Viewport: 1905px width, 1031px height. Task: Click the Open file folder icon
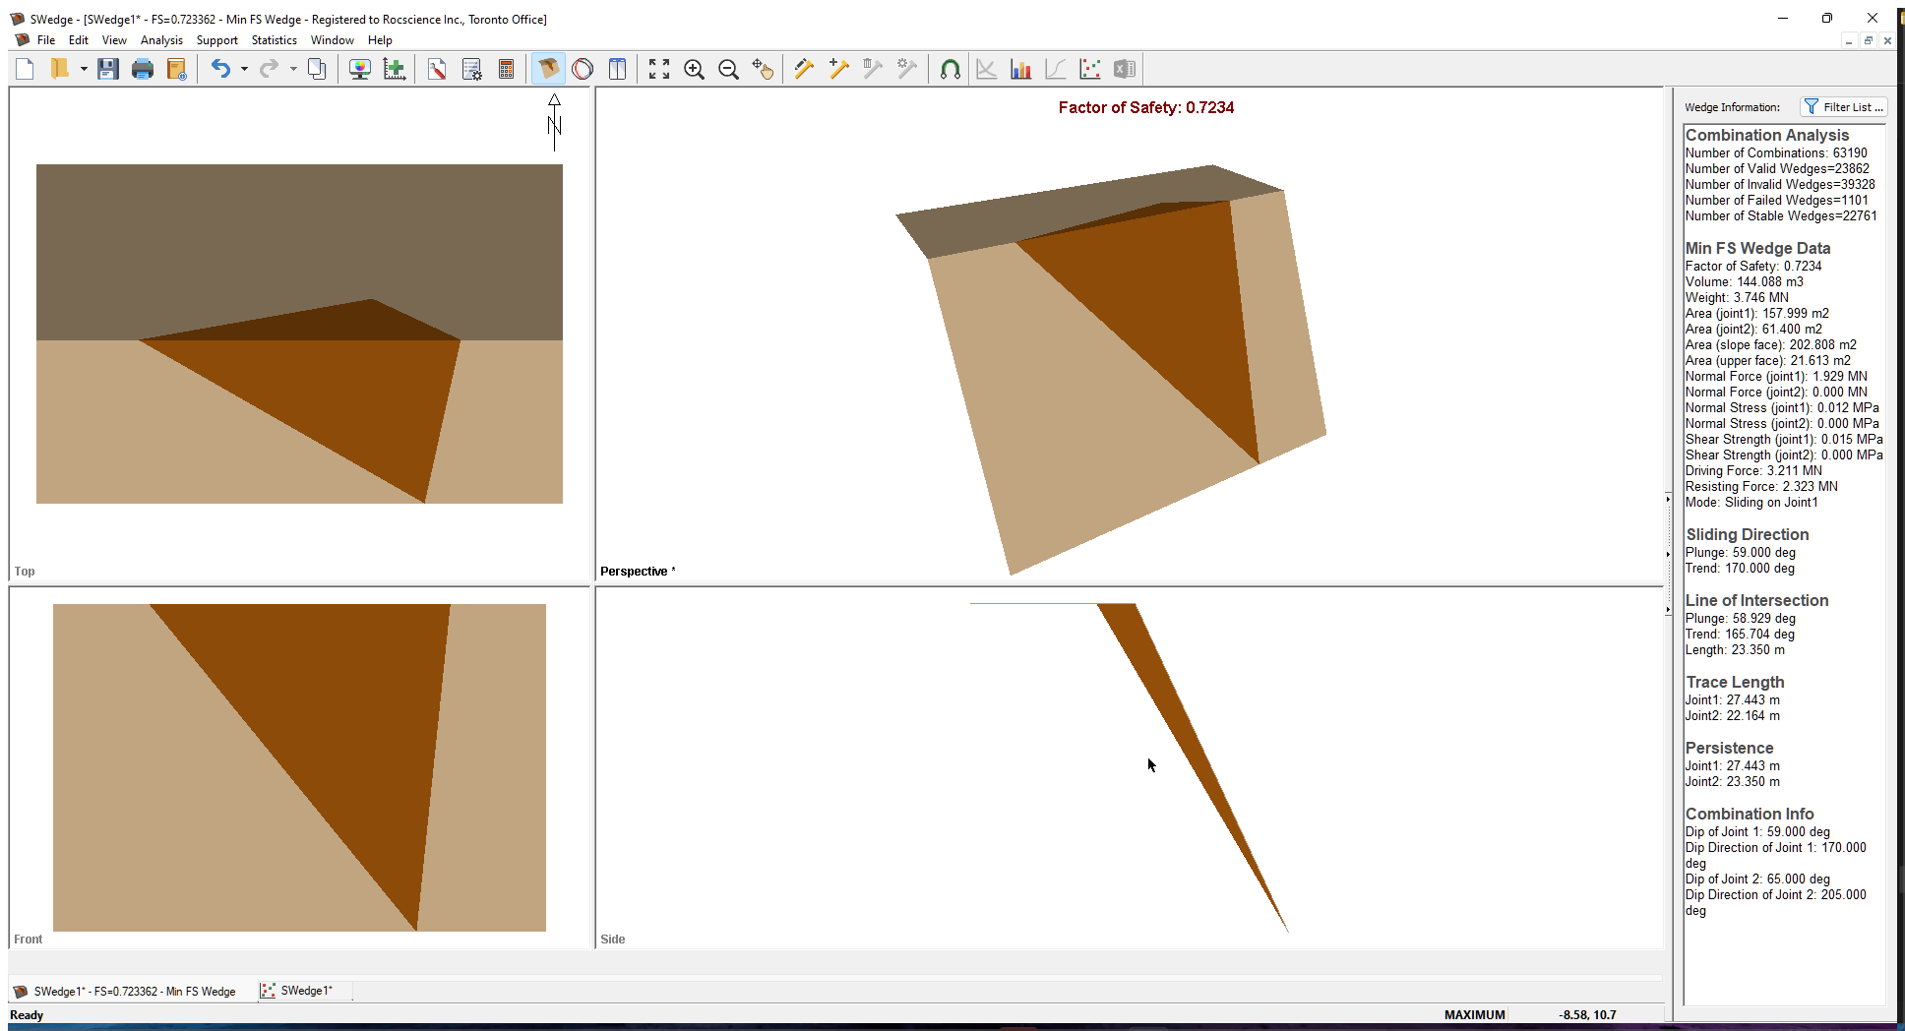[60, 69]
